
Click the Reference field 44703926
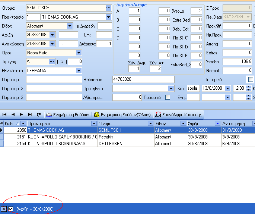click(x=143, y=80)
